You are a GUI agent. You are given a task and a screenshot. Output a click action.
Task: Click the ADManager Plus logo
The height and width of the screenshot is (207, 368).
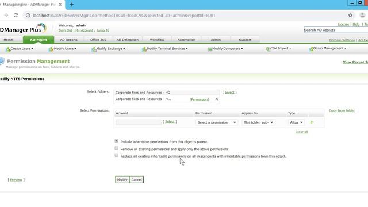click(23, 29)
